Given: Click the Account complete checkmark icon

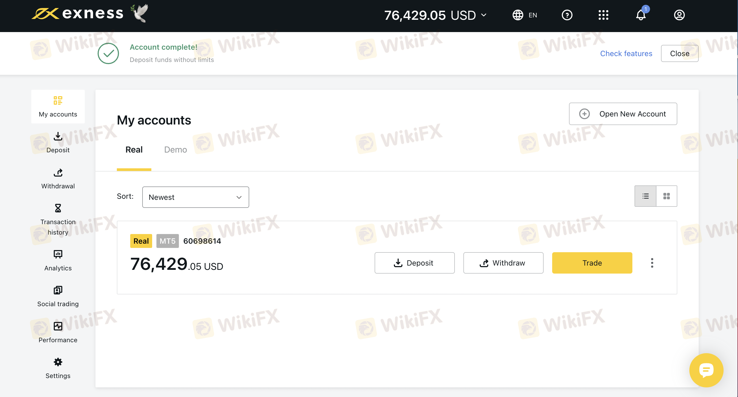Looking at the screenshot, I should [108, 53].
